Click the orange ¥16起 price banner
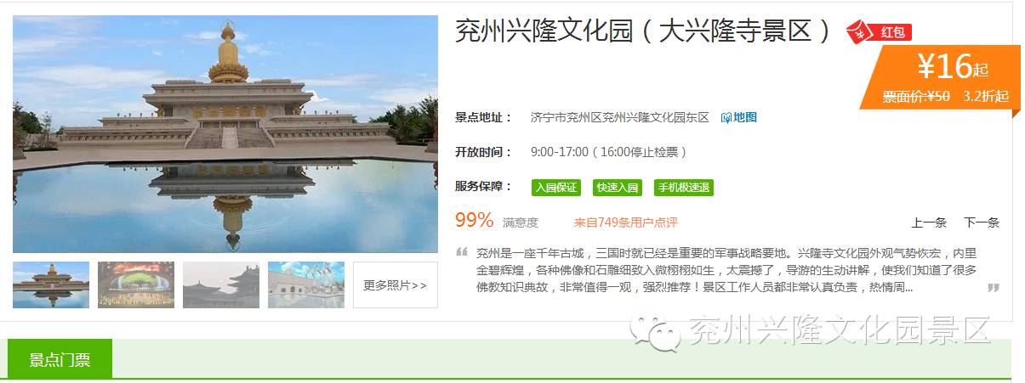The image size is (1025, 383). (940, 76)
